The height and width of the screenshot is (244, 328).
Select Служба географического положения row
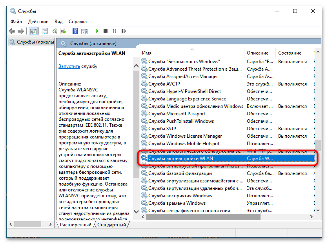pos(228,211)
